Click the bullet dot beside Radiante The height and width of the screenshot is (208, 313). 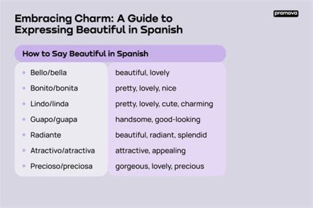[23, 135]
